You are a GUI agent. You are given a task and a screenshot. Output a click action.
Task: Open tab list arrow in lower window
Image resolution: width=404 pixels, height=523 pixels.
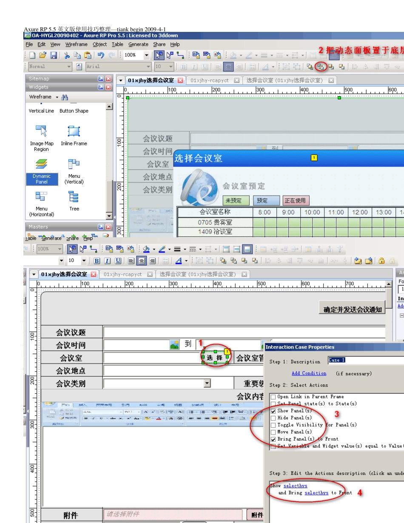pyautogui.click(x=34, y=274)
